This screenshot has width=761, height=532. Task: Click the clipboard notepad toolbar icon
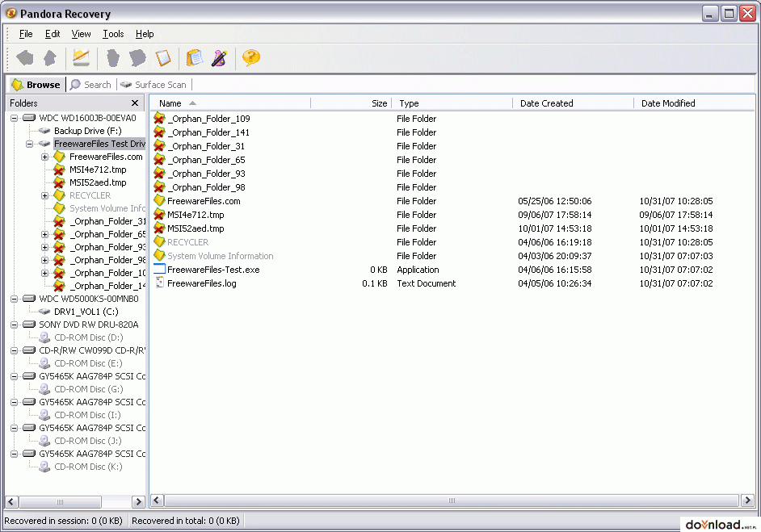(x=195, y=58)
